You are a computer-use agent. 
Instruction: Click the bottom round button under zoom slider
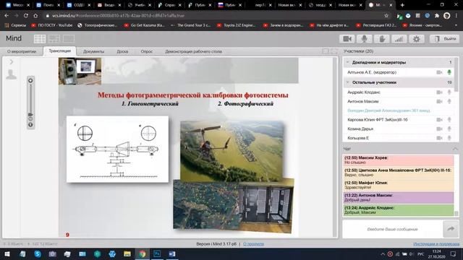point(30,125)
